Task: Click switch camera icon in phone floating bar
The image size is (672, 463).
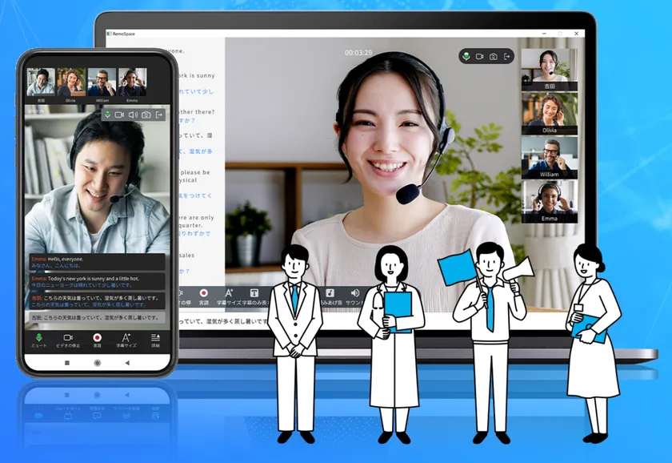Action: tap(145, 115)
